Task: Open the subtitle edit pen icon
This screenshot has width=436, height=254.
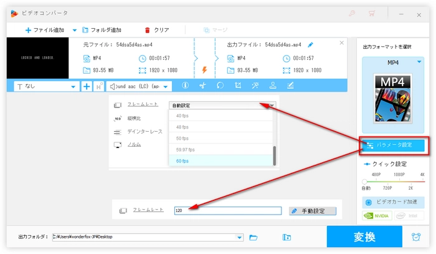Action: click(x=290, y=85)
